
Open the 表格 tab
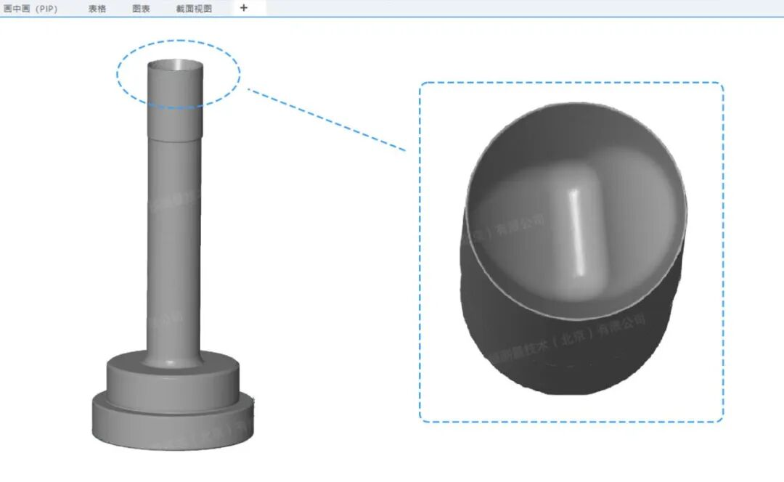97,9
